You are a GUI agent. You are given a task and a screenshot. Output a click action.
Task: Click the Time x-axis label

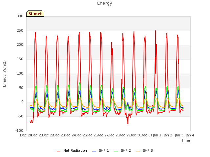186,140
